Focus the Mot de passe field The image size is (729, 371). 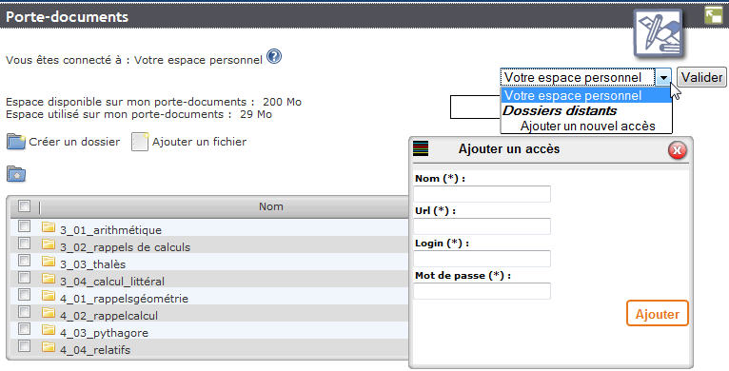pyautogui.click(x=482, y=291)
